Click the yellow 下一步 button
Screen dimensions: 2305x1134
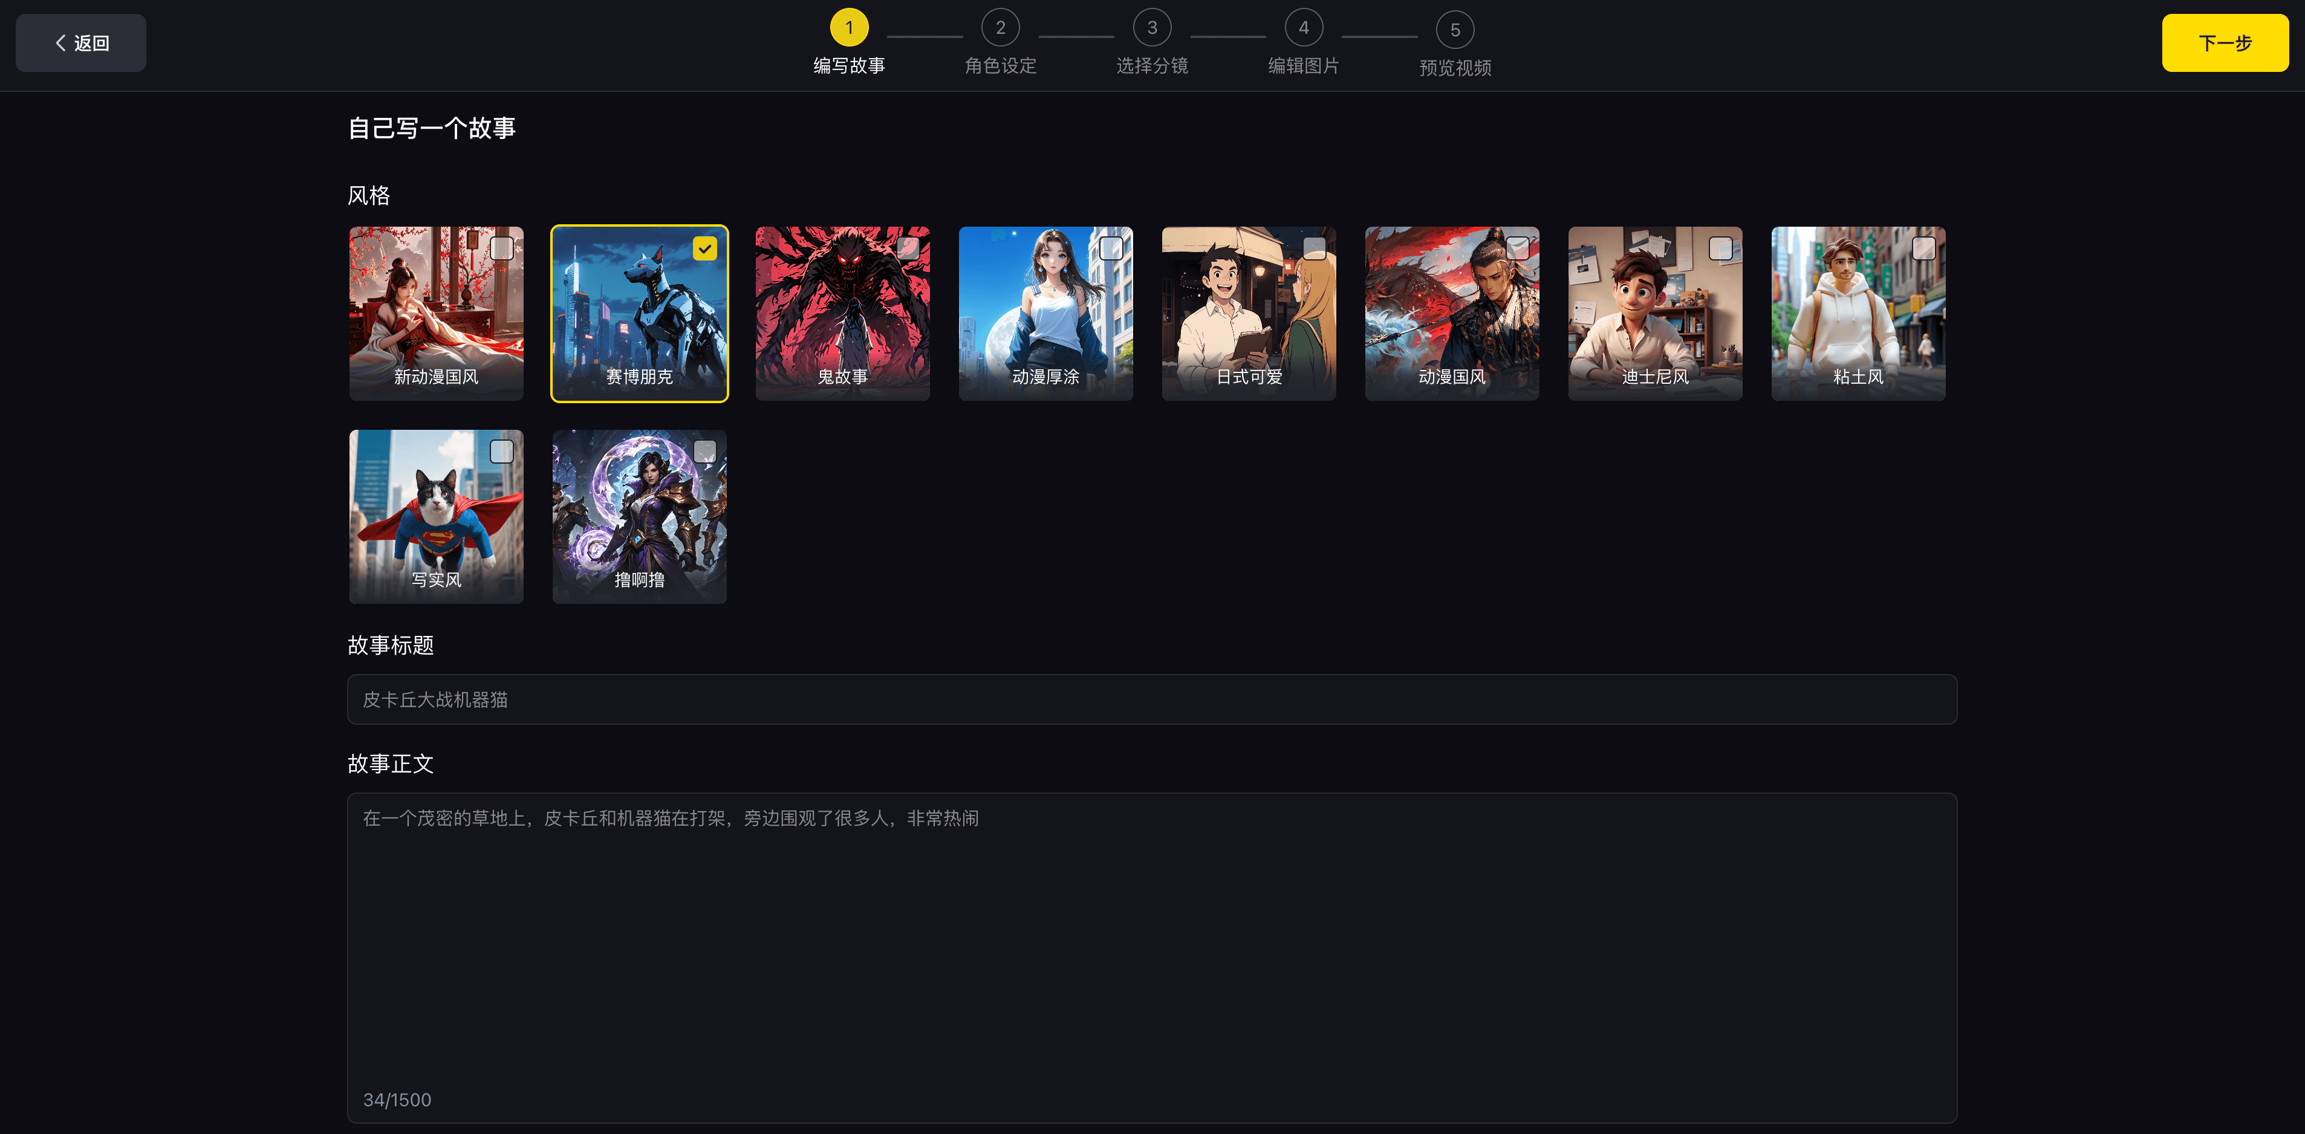(2225, 43)
